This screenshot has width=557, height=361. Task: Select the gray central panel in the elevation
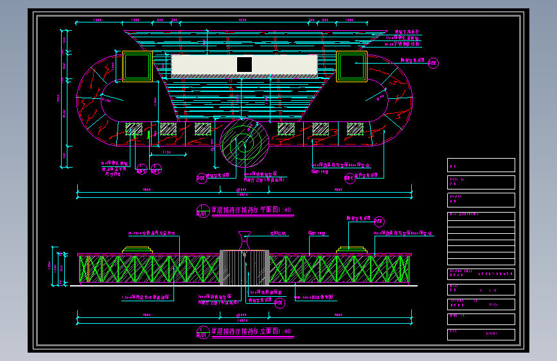(244, 268)
